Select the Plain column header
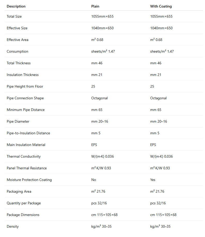205x237 pixels. coord(95,6)
